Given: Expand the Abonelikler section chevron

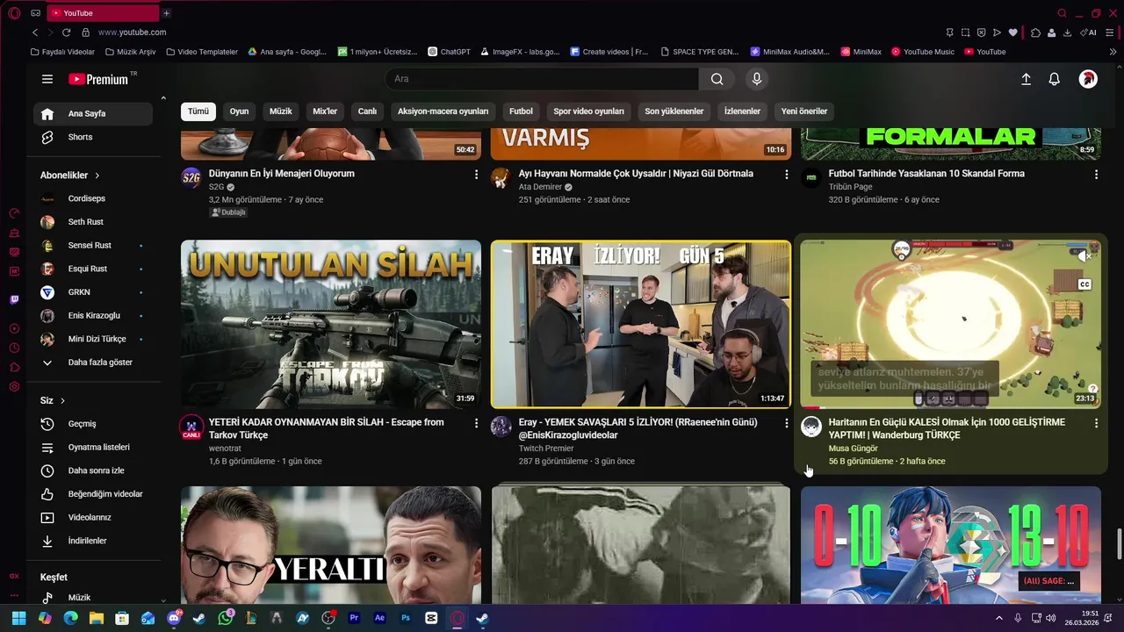Looking at the screenshot, I should (97, 176).
